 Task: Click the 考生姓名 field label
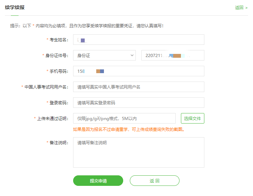pyautogui.click(x=59, y=40)
